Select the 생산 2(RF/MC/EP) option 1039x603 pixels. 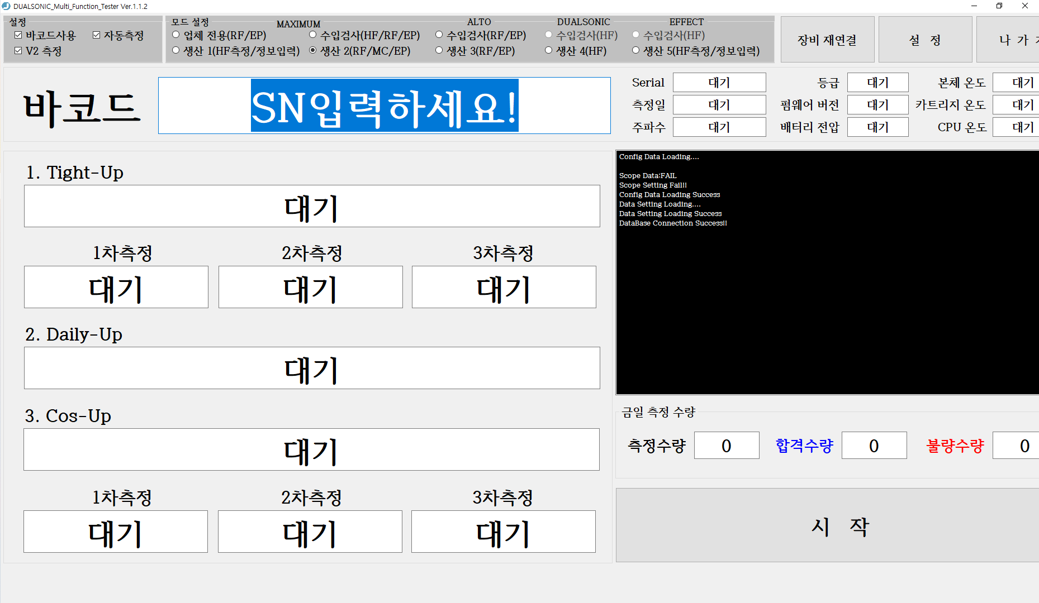pos(313,50)
